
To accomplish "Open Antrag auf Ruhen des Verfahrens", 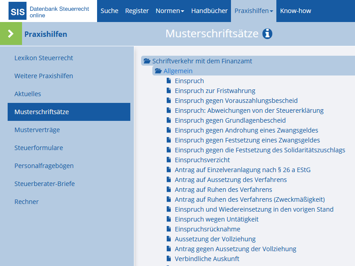I will [223, 190].
